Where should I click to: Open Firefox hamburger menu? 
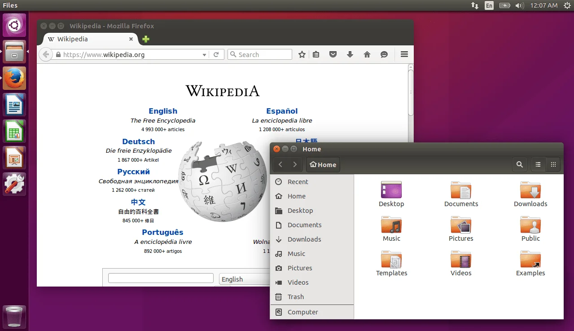[x=404, y=54]
